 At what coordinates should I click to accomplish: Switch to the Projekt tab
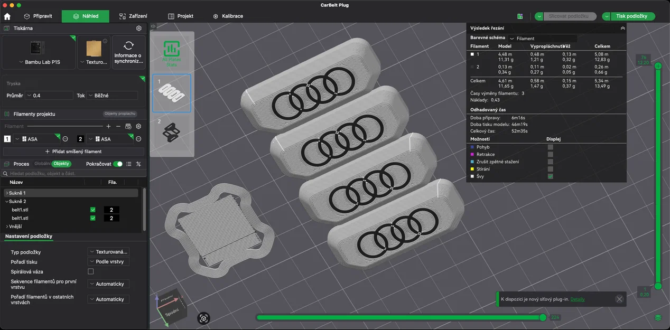click(x=181, y=16)
